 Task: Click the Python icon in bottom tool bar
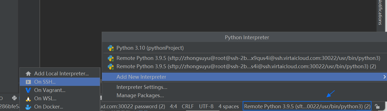tap(14, 98)
